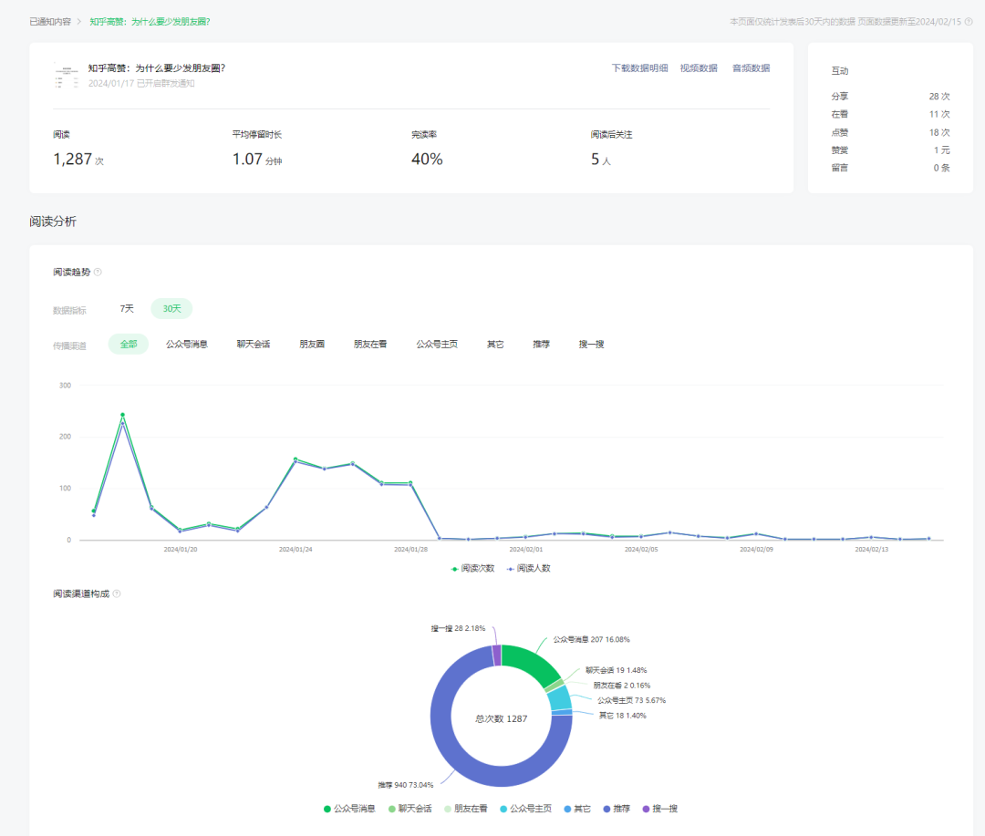Filter channel by 公众号消息
The image size is (985, 836).
click(x=187, y=345)
